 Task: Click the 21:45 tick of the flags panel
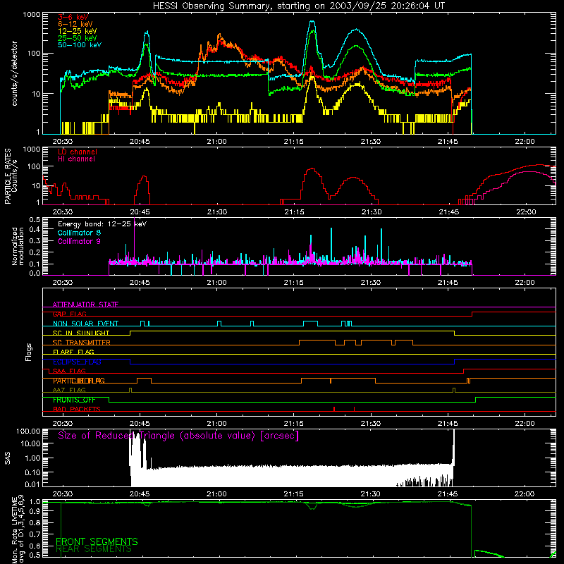tap(448, 424)
